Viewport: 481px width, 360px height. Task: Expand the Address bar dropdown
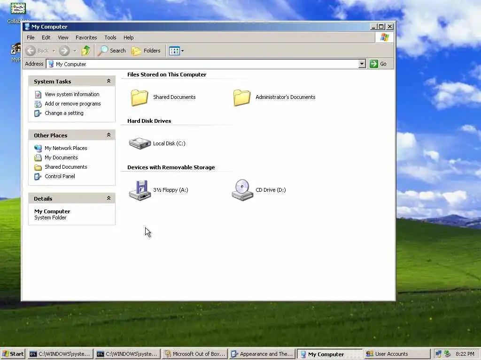[x=362, y=64]
